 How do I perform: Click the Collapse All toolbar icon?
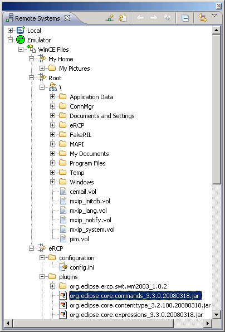[185, 18]
